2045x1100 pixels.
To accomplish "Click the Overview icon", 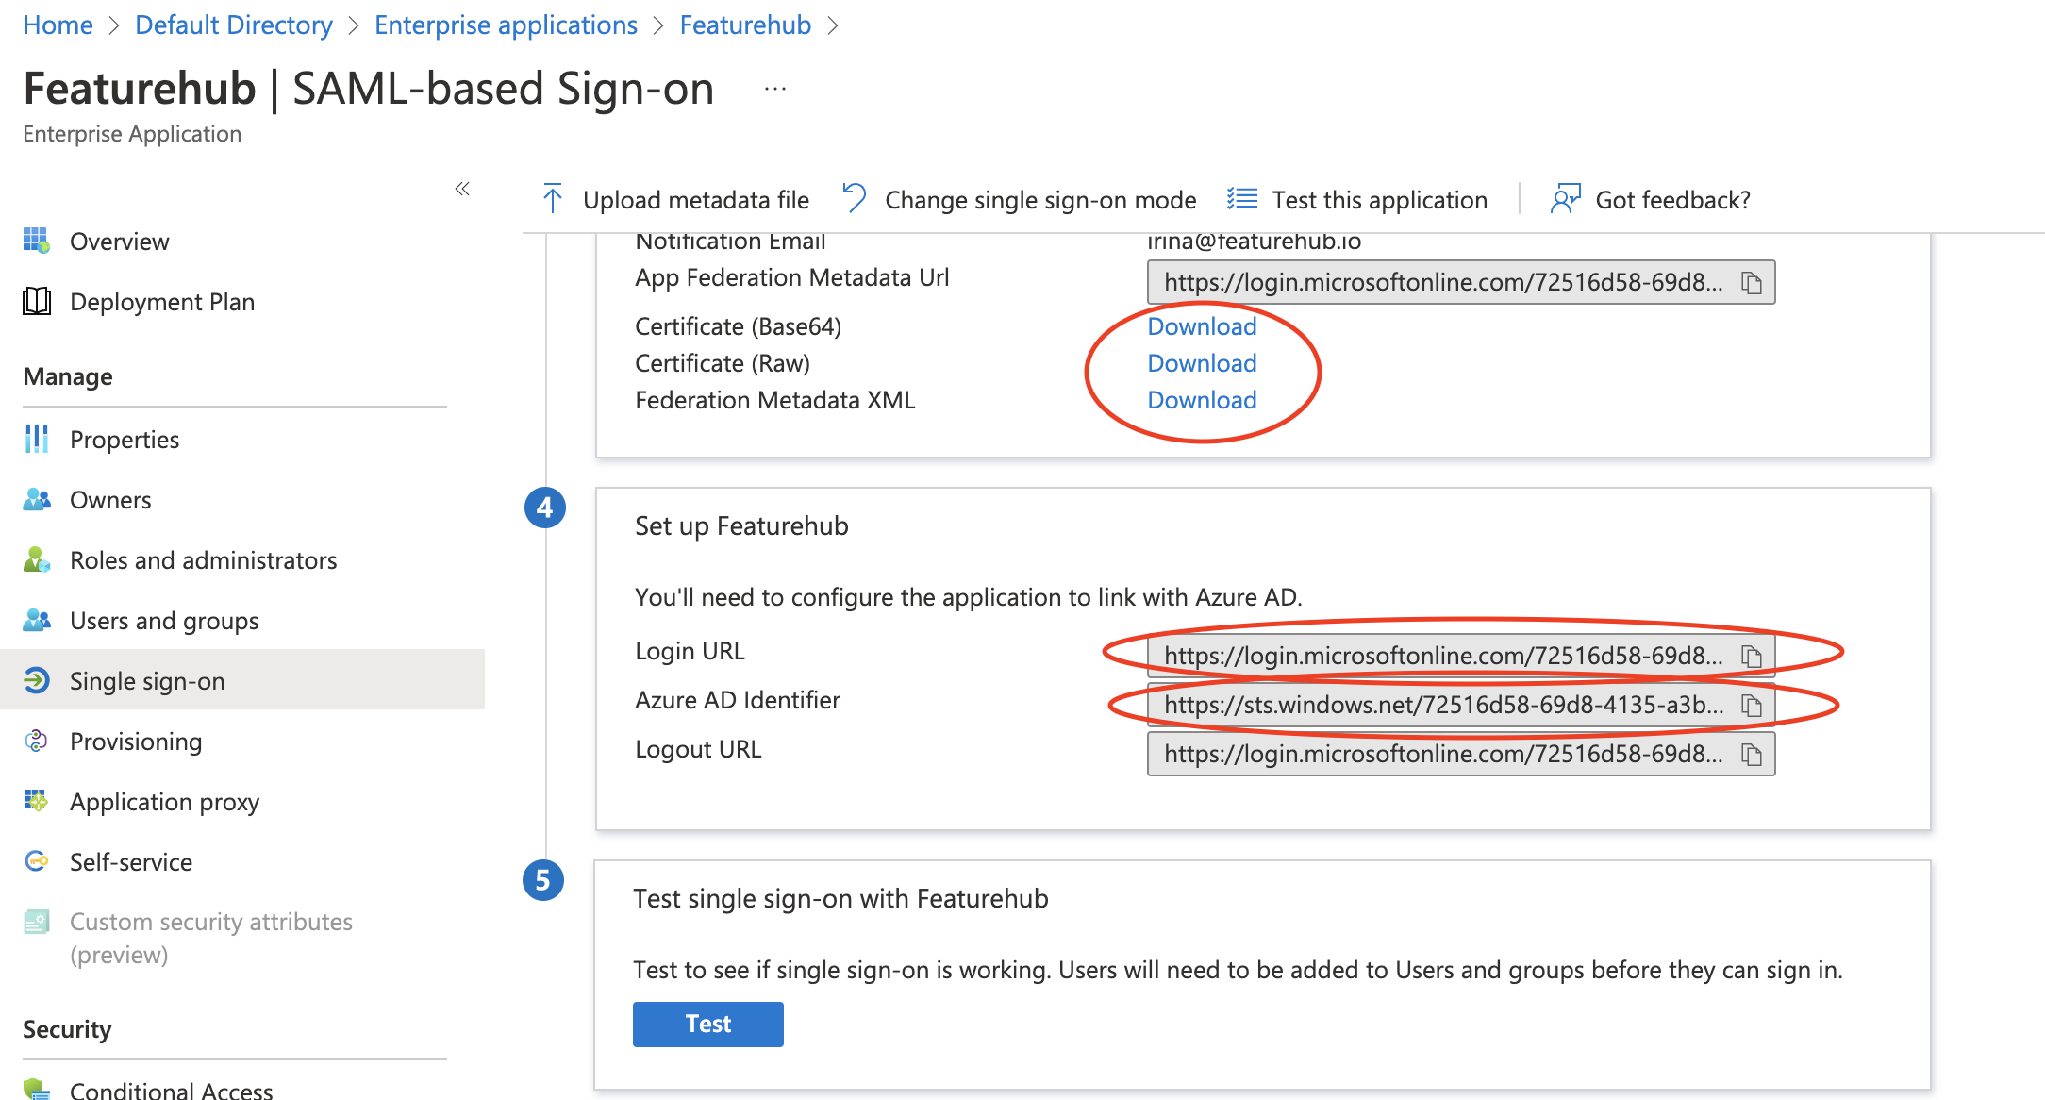I will [x=36, y=241].
